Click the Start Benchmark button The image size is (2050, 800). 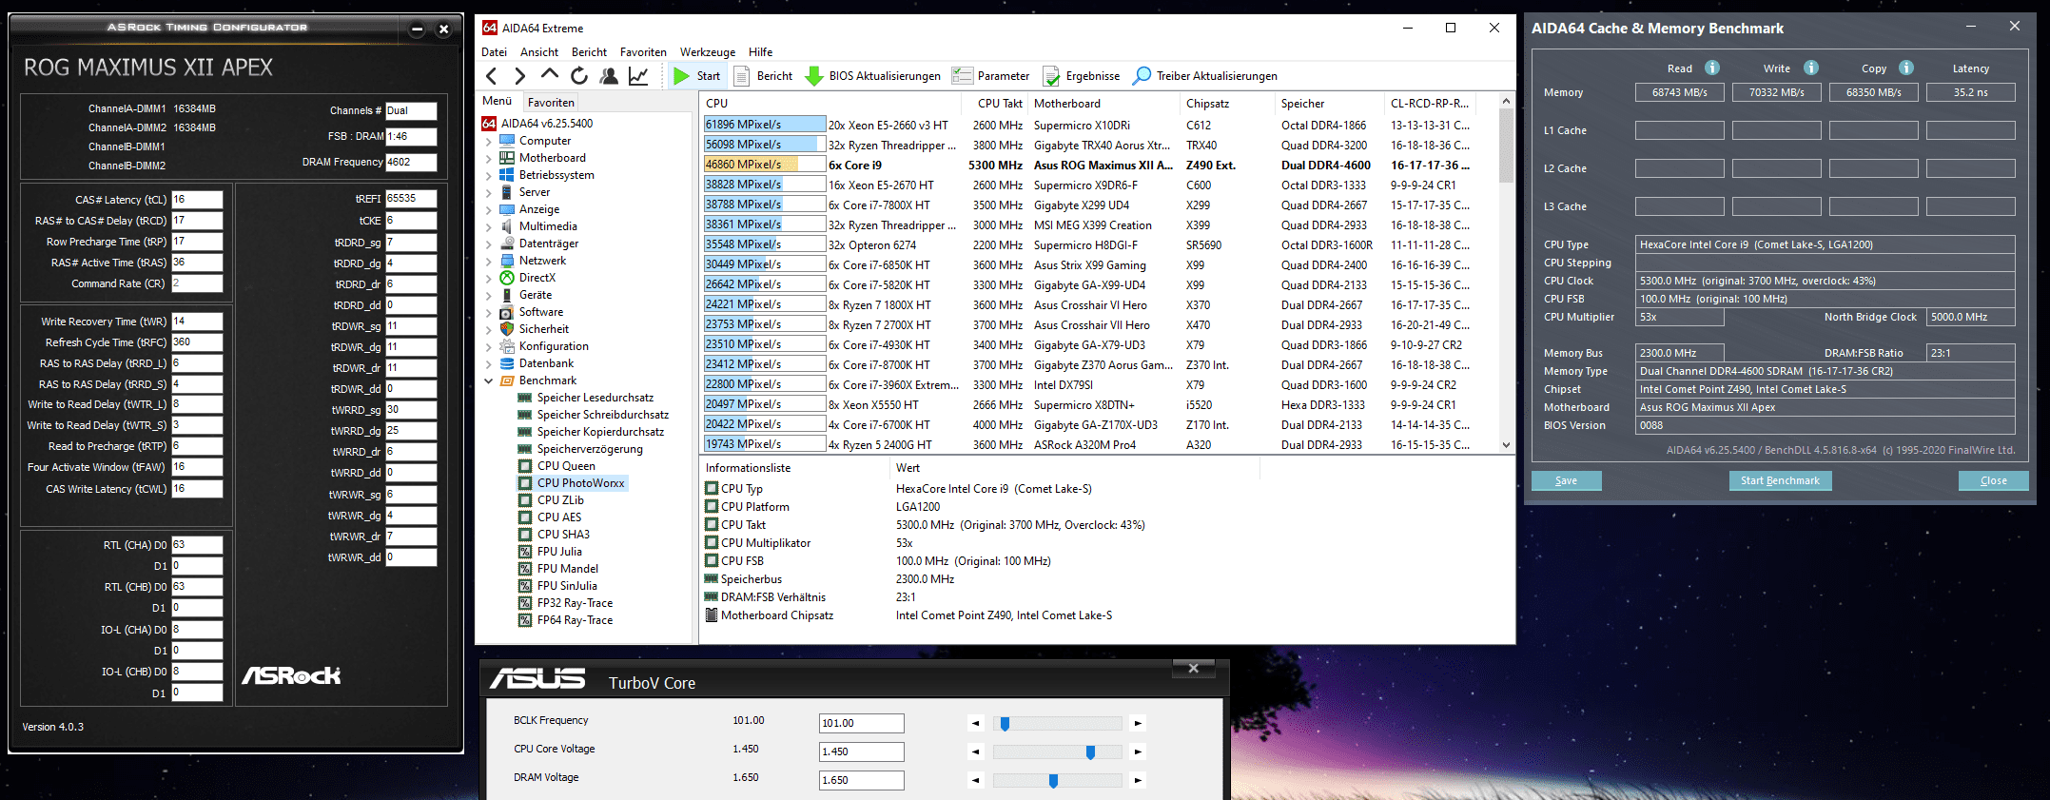tap(1780, 481)
